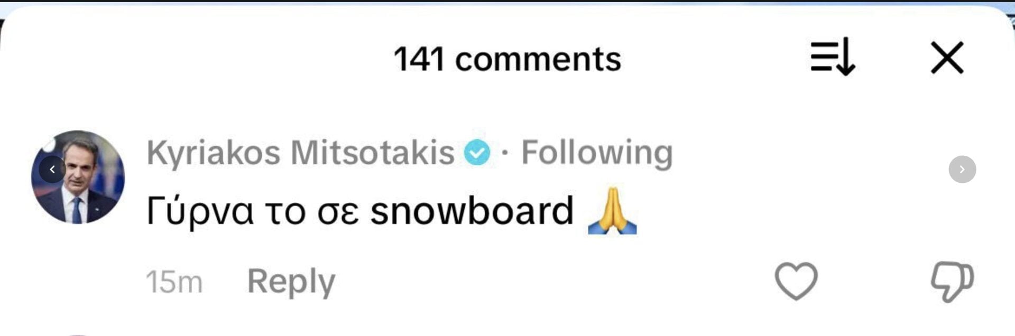This screenshot has width=1015, height=336.
Task: Click the word snowboard in the comment
Action: click(x=472, y=210)
